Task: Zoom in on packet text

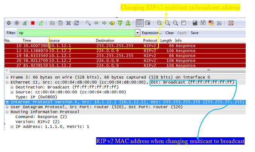Action: click(159, 23)
